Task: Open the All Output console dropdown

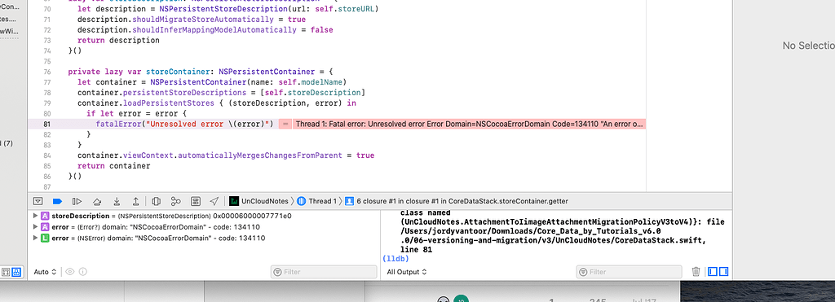Action: pyautogui.click(x=407, y=272)
